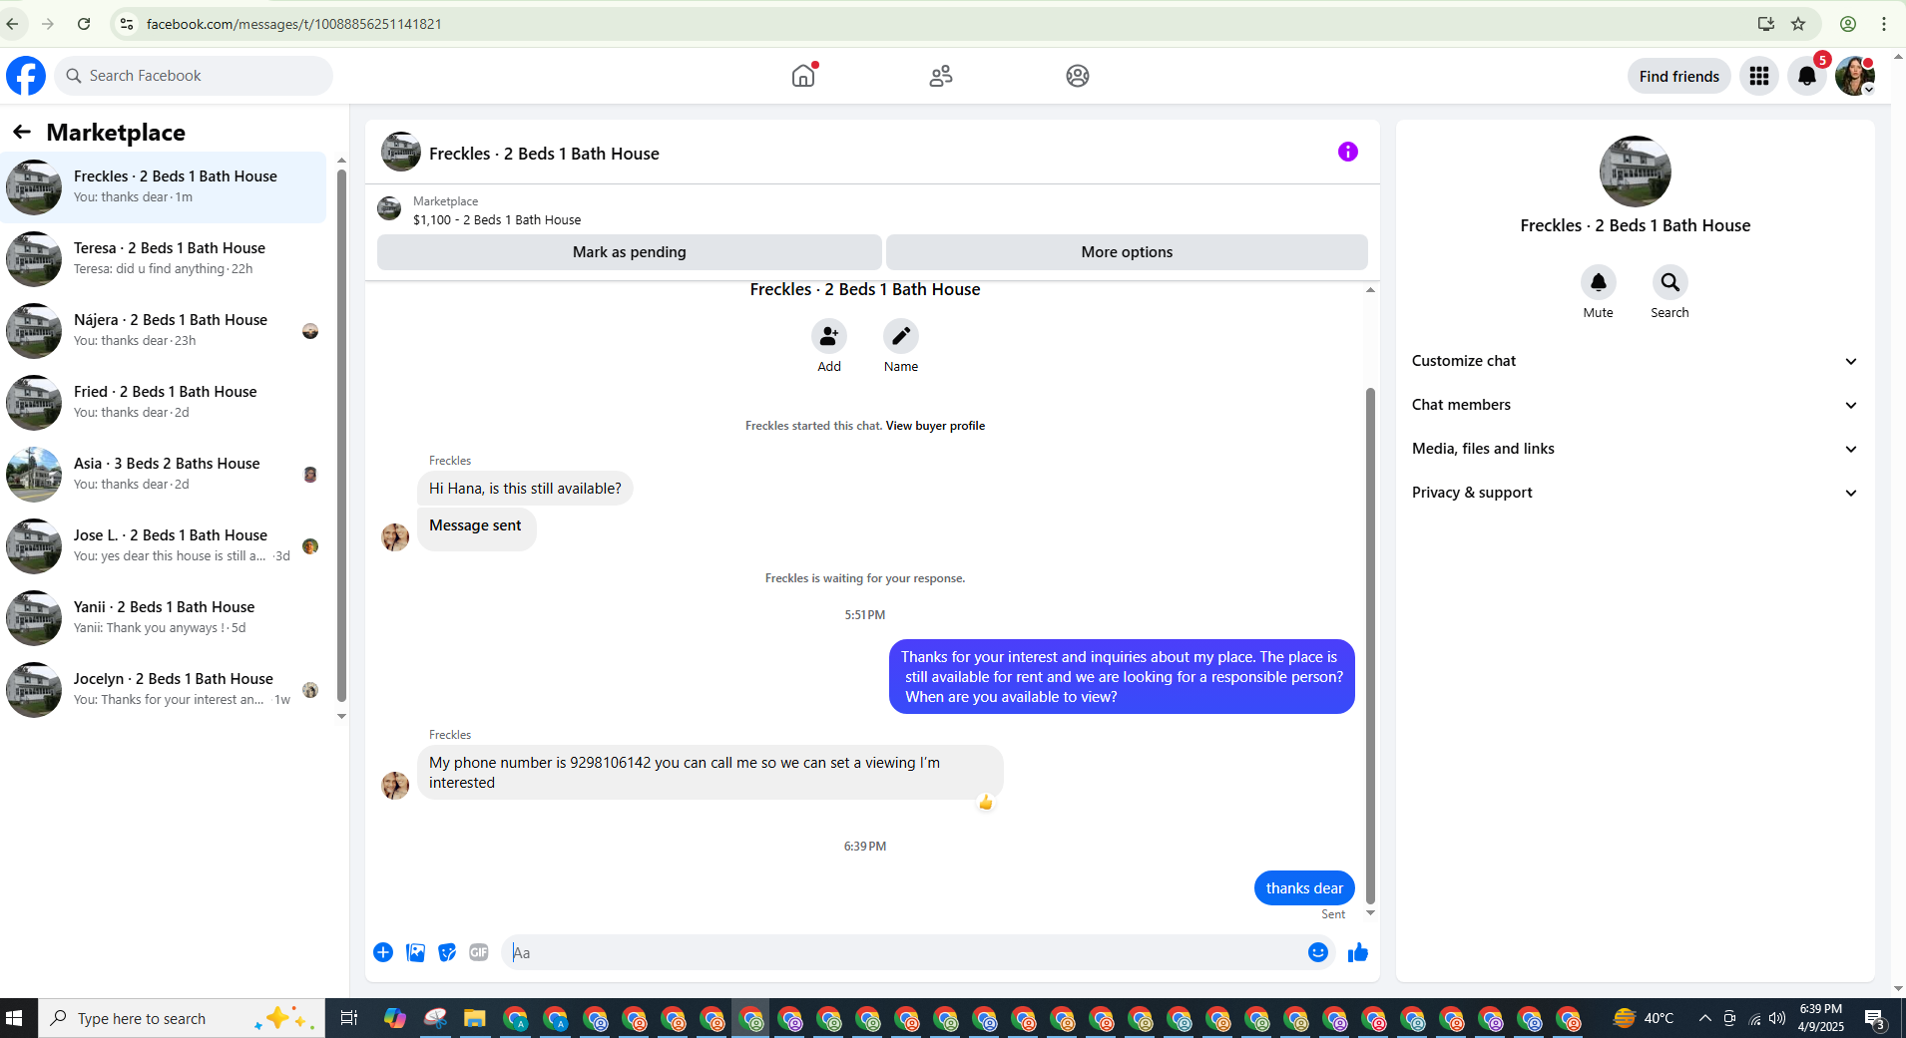The image size is (1906, 1038).
Task: Open the Groups icon in top navigation
Action: [x=1078, y=76]
